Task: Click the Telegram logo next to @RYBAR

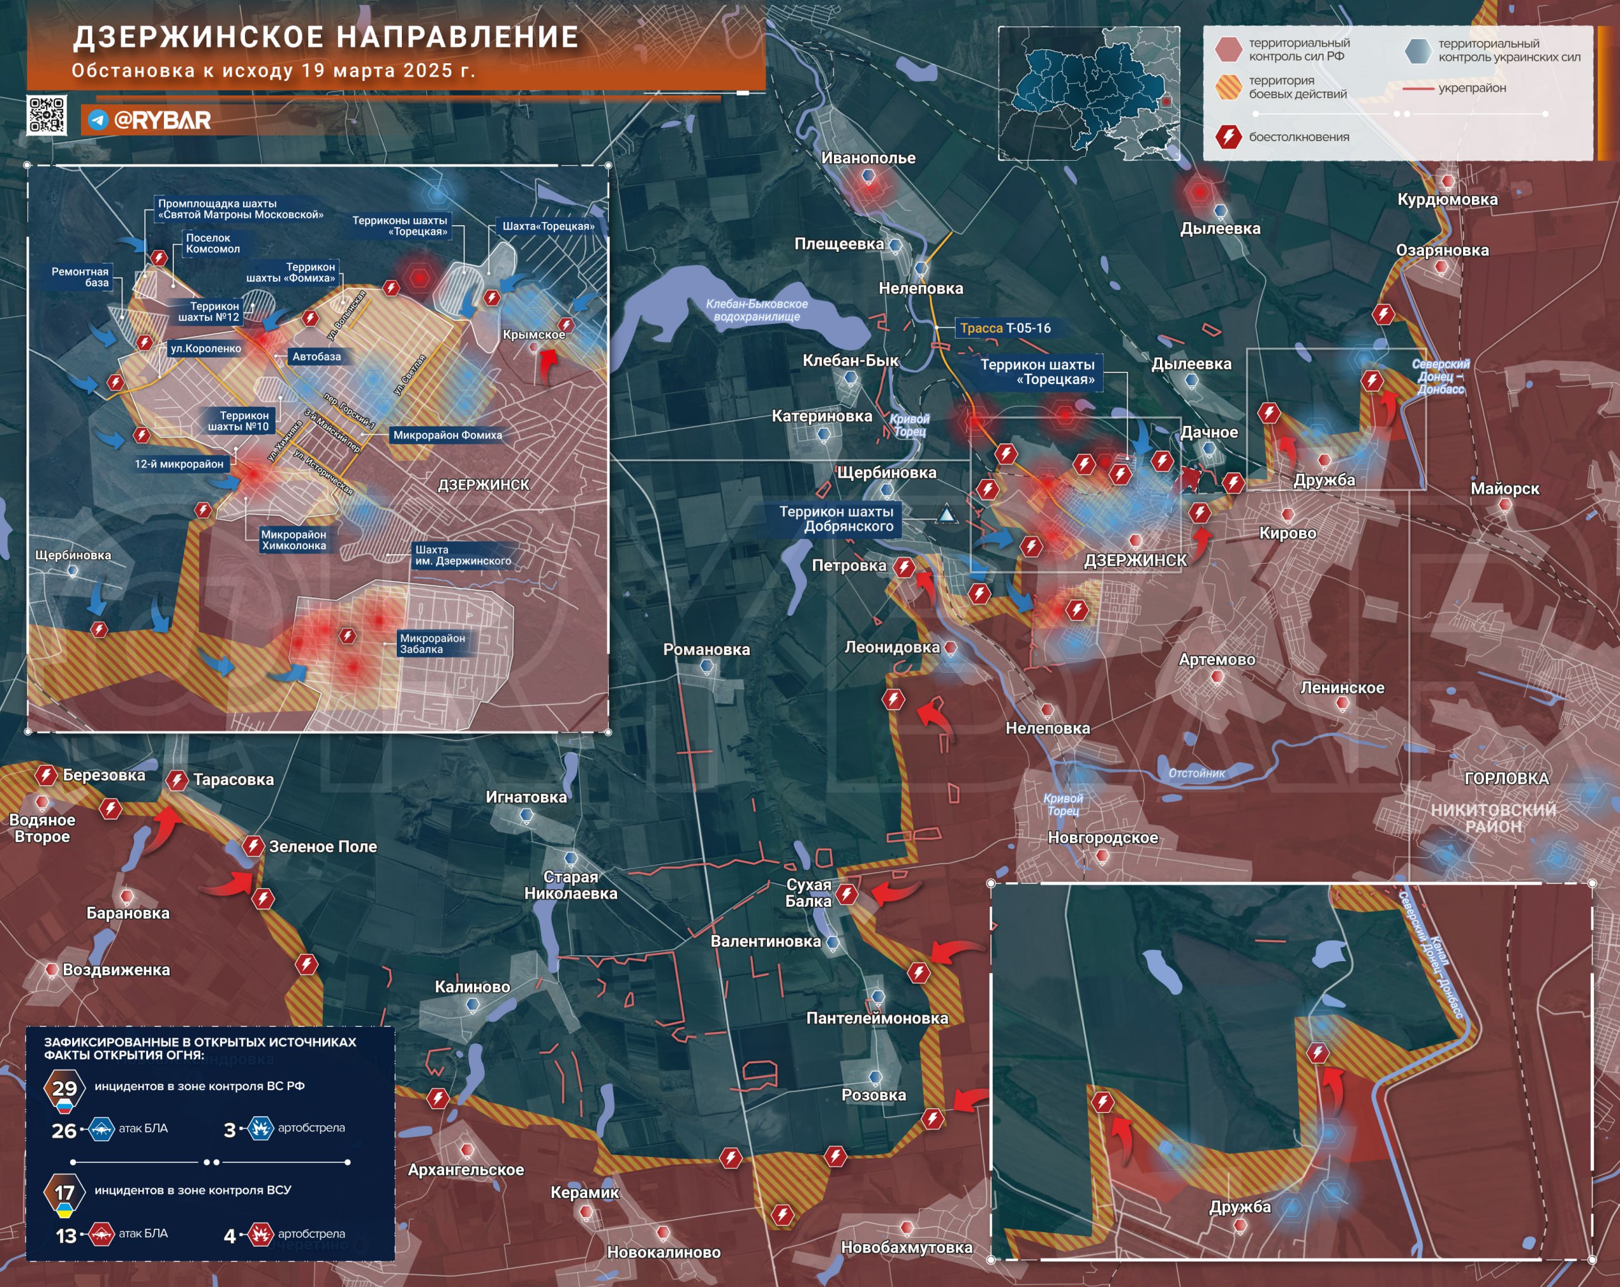Action: pos(97,120)
